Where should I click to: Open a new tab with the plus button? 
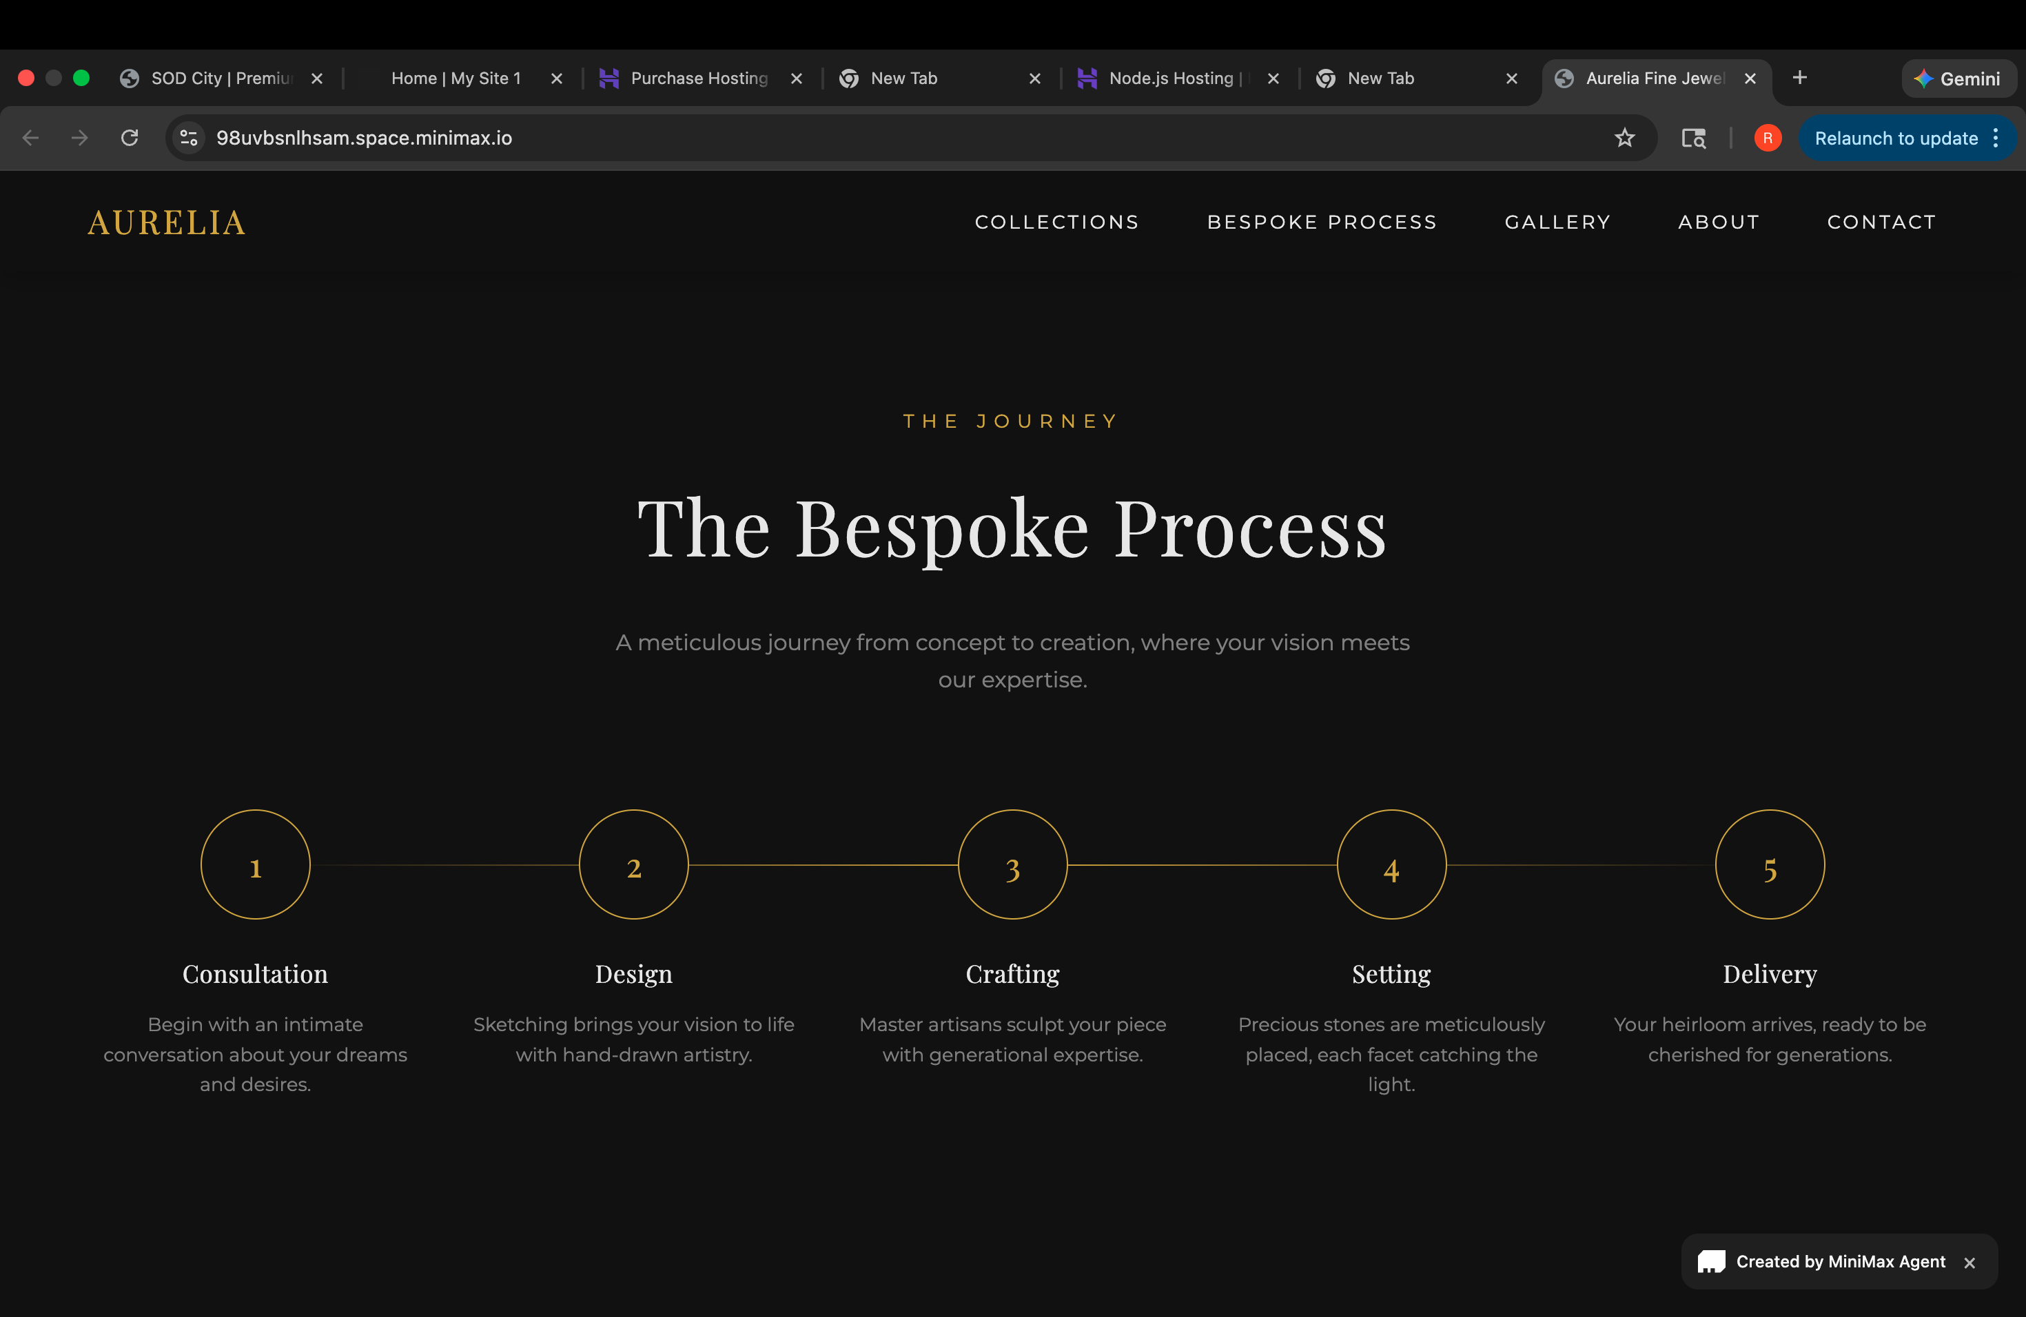tap(1799, 77)
